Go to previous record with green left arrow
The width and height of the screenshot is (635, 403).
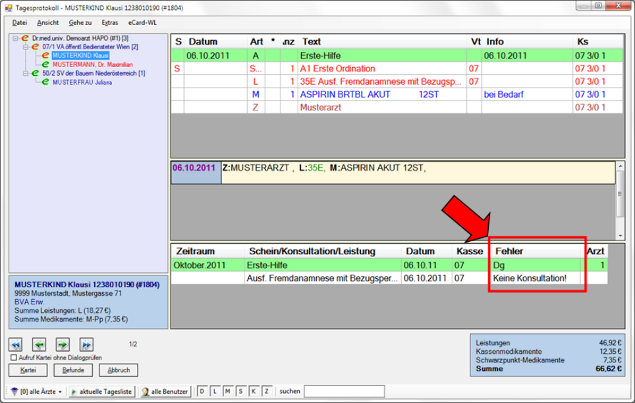[x=40, y=344]
